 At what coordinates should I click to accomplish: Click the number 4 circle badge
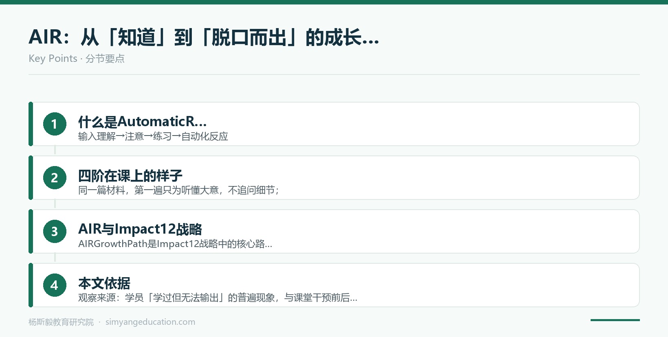[55, 285]
